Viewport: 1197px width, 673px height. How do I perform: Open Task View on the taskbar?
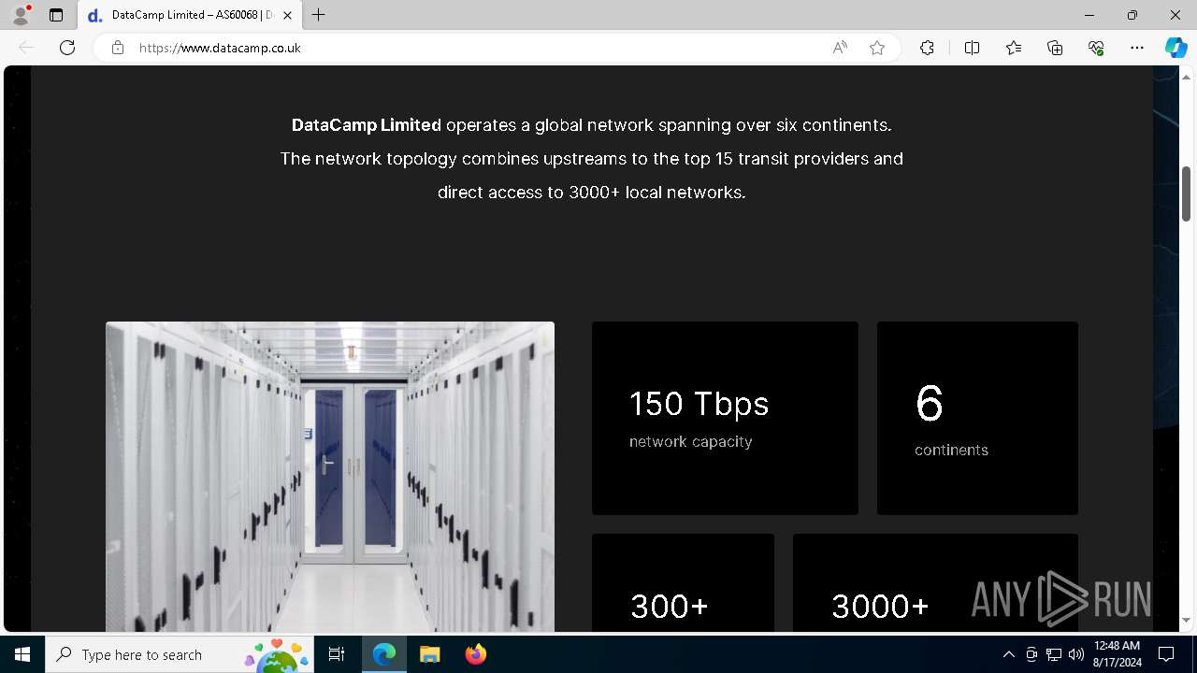tap(338, 654)
